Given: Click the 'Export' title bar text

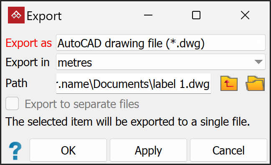Looking at the screenshot, I should (44, 16).
